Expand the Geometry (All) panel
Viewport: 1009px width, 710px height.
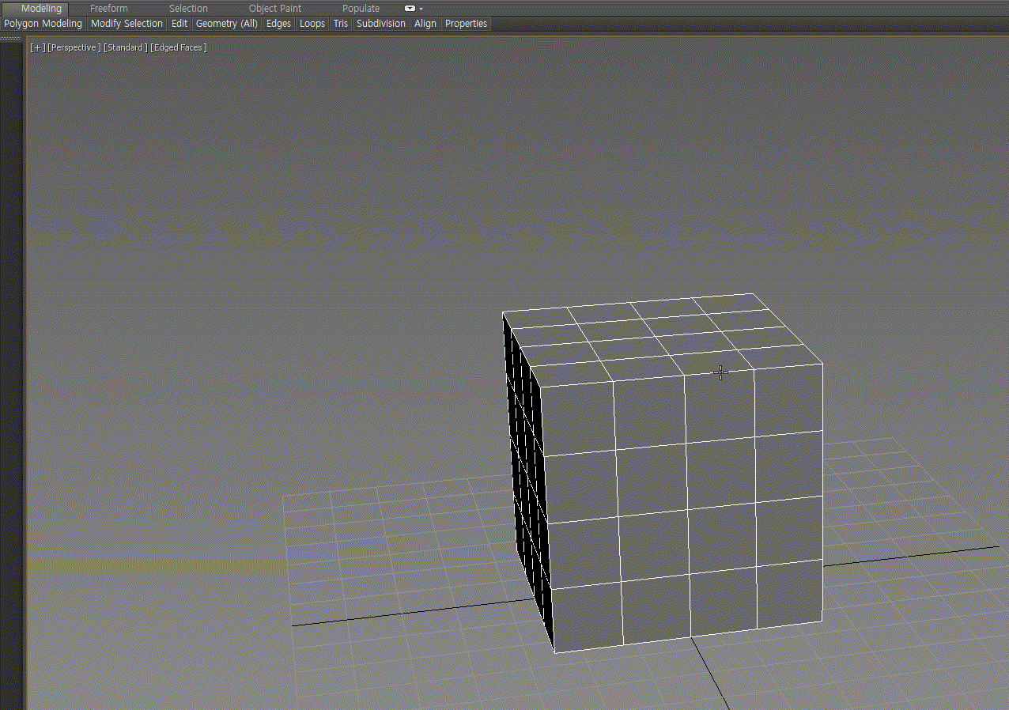(x=227, y=24)
